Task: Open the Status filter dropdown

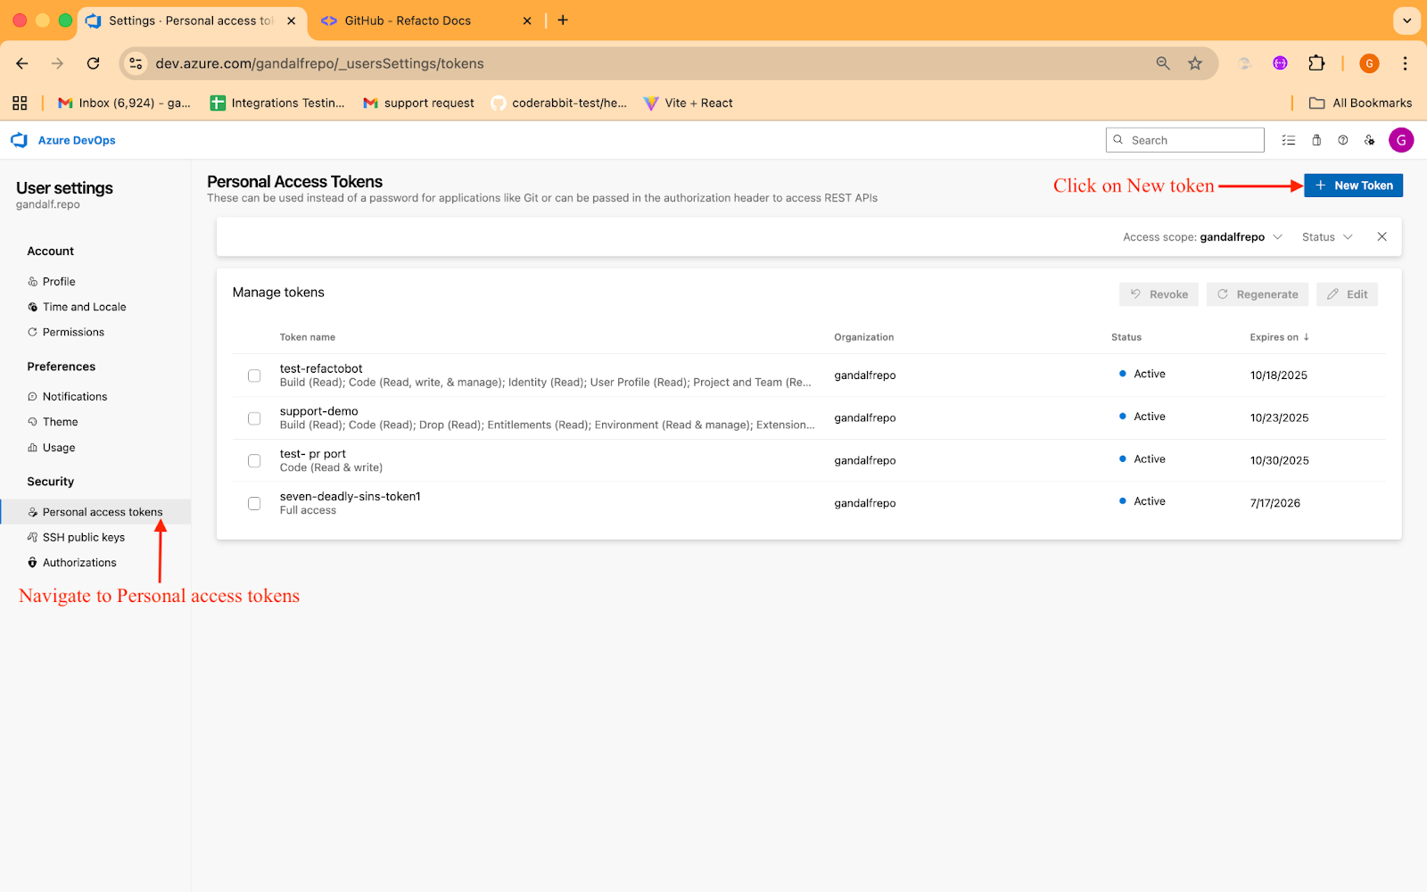Action: tap(1327, 237)
